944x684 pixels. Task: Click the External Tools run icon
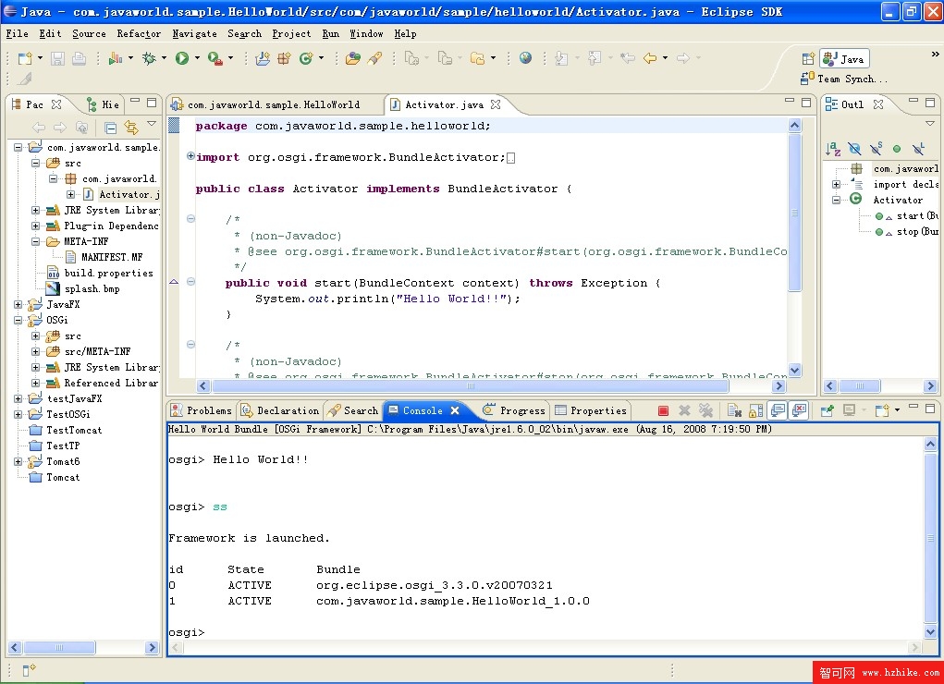(x=215, y=58)
